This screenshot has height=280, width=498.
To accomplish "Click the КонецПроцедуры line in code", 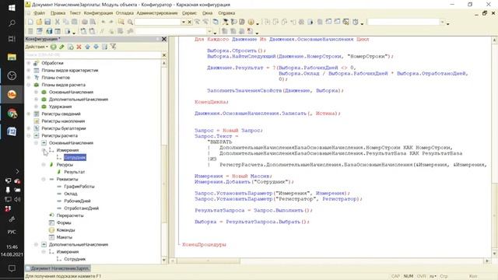I will click(x=204, y=244).
